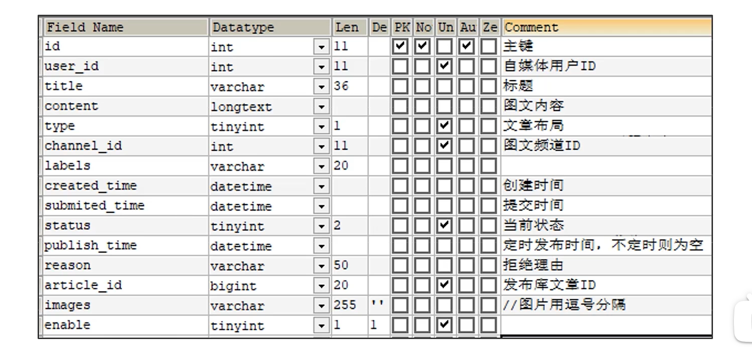Click the labels field name cell
This screenshot has height=363, width=752.
126,166
